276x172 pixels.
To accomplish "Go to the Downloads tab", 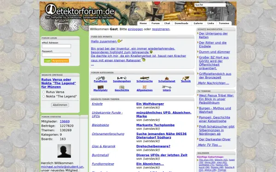I will coord(182,23).
